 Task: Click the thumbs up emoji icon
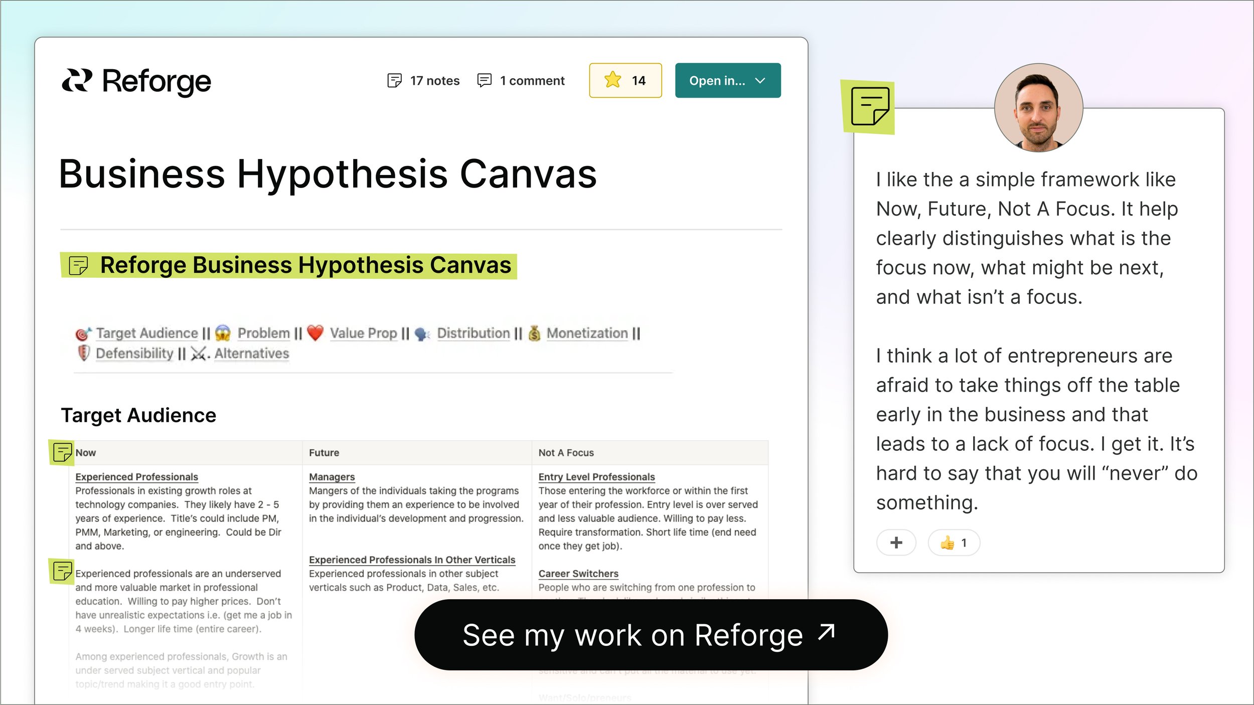[947, 543]
